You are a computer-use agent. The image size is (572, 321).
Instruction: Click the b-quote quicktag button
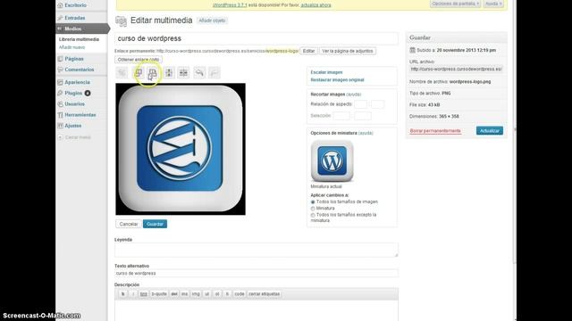click(159, 294)
